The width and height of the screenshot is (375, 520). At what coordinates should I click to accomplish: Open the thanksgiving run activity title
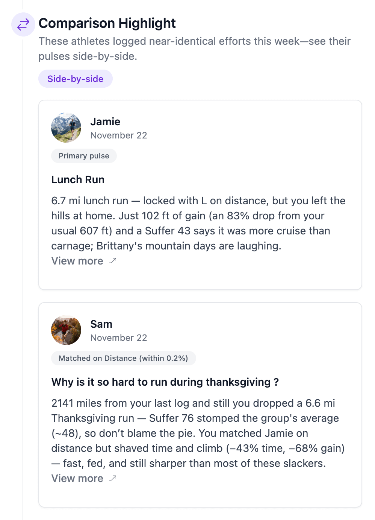click(165, 382)
